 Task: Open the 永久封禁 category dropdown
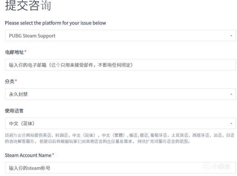coord(110,94)
